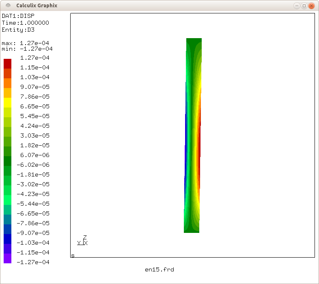This screenshot has width=319, height=284.
Task: Click the 'Entity:D3' label
Action: click(18, 30)
